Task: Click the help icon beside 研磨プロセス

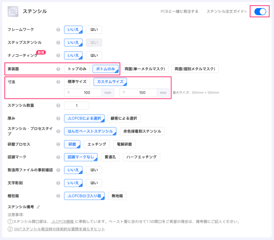Action: (58, 144)
